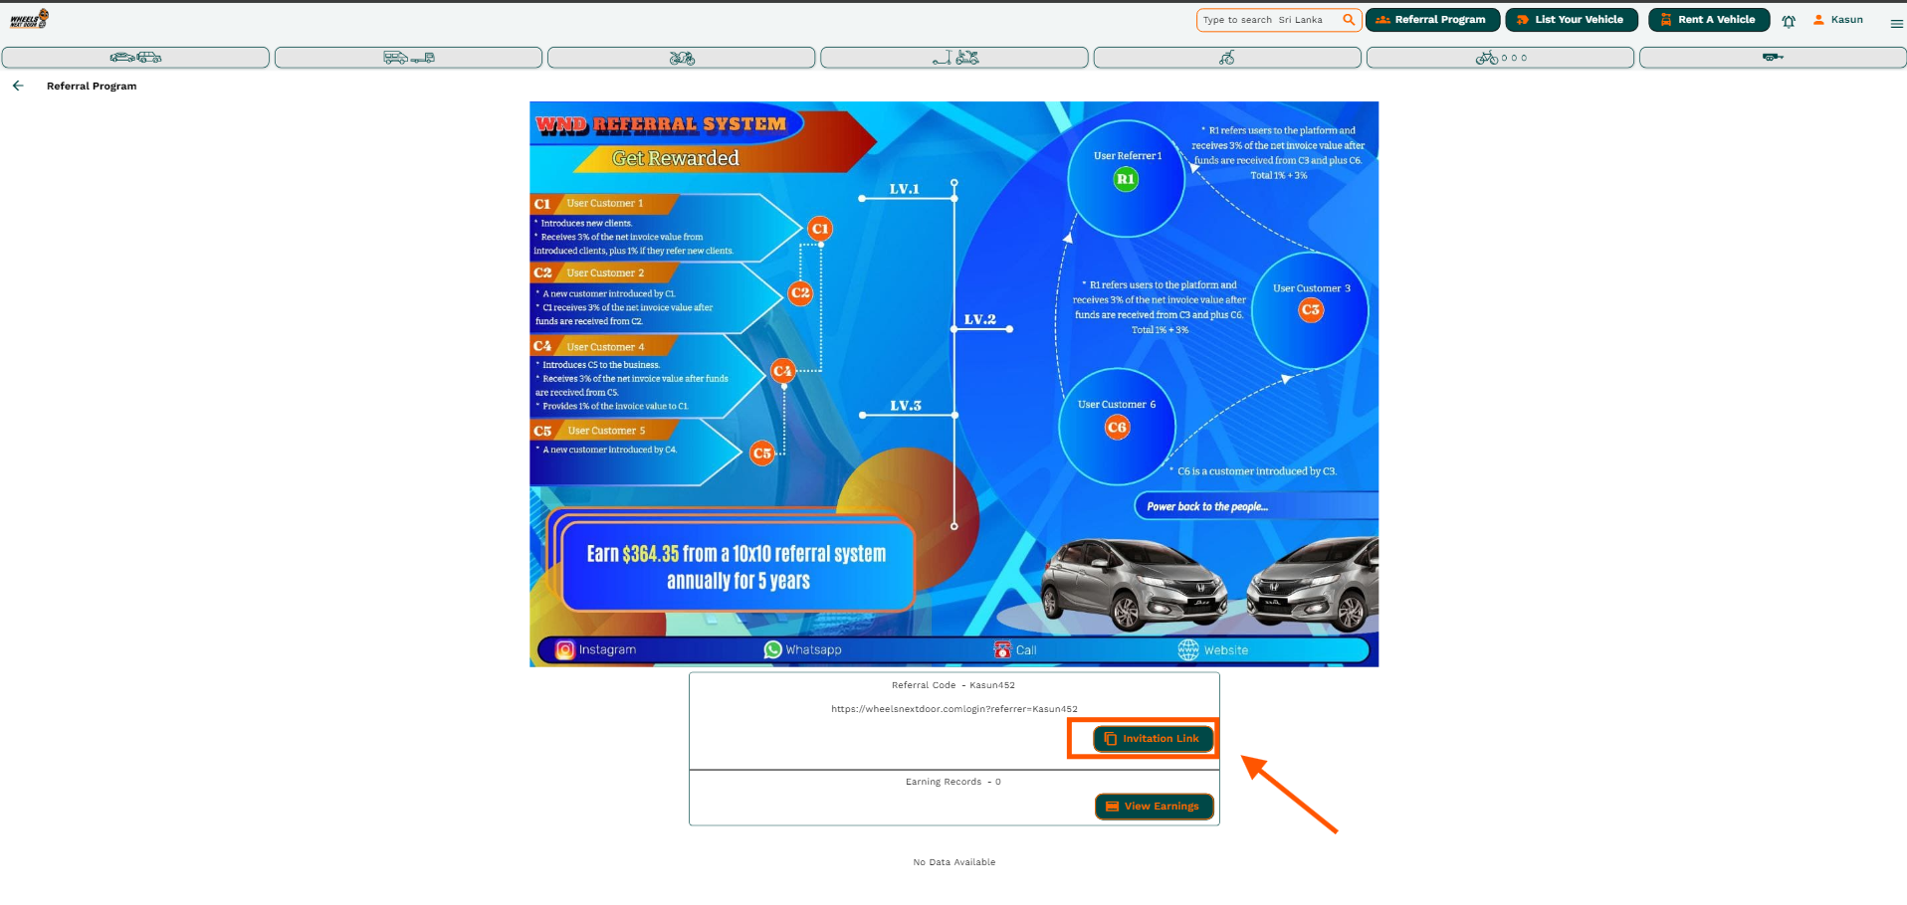Image resolution: width=1907 pixels, height=905 pixels.
Task: Click the search magnifier icon
Action: 1349,20
